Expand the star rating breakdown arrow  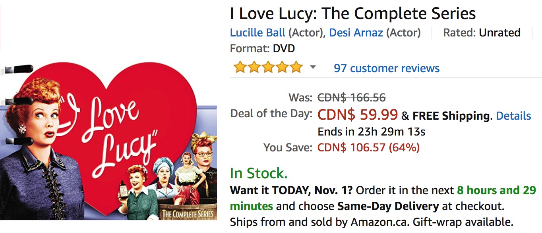313,67
